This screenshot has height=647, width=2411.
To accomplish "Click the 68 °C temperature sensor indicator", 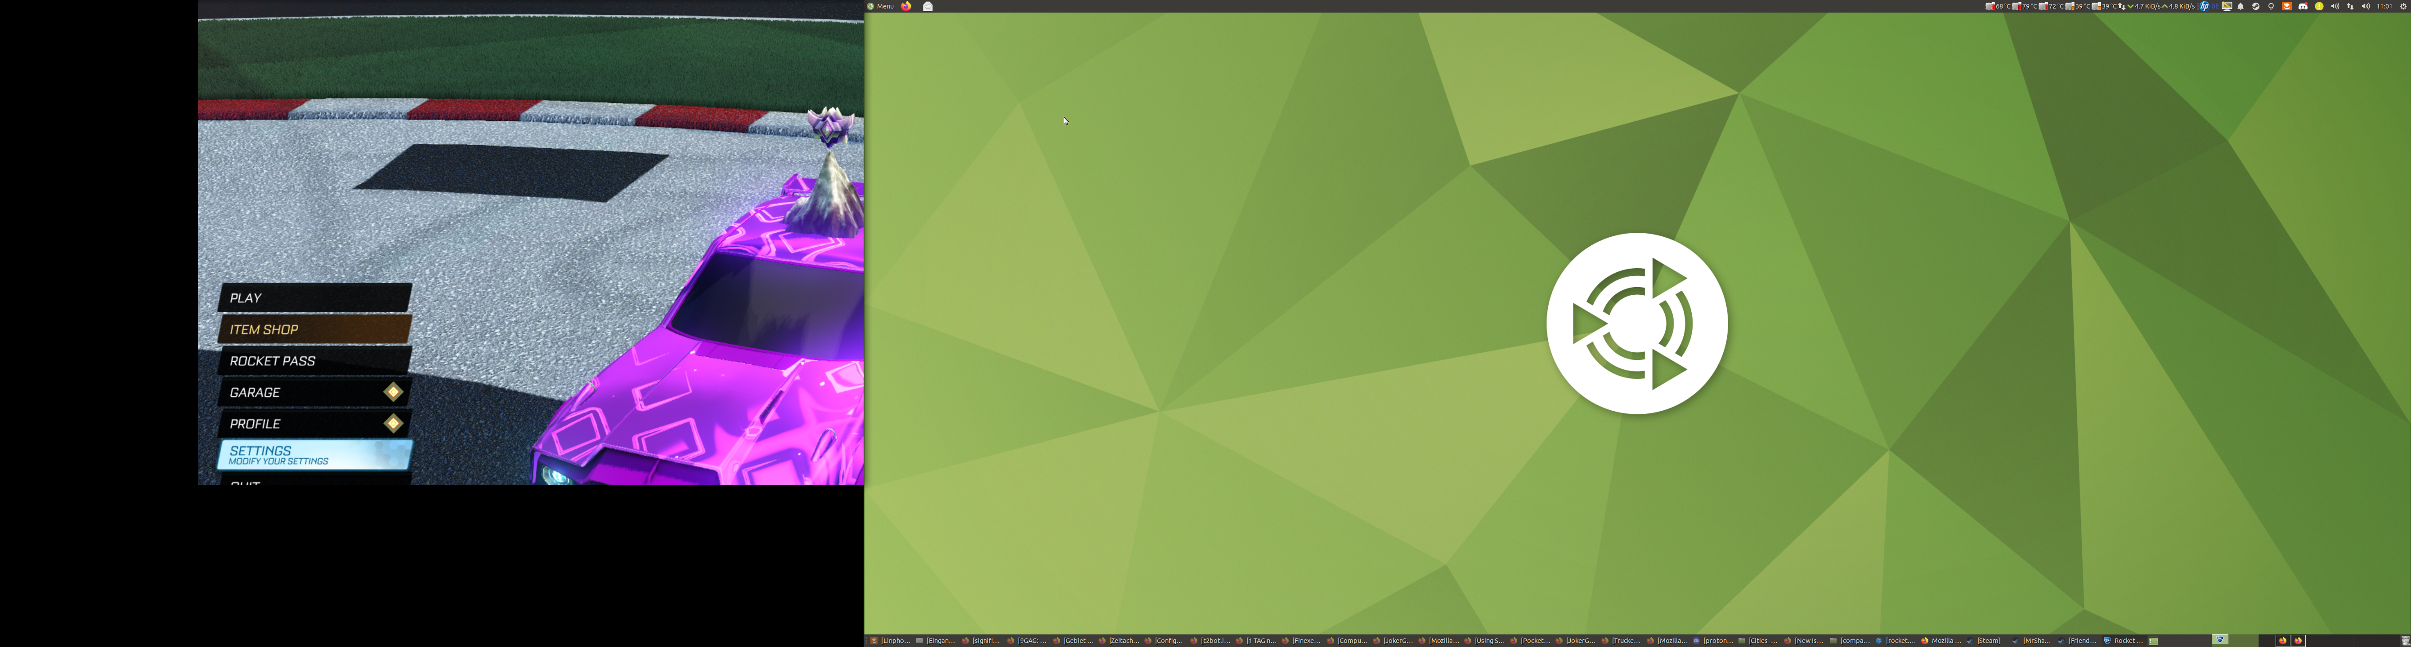I will (x=1998, y=7).
